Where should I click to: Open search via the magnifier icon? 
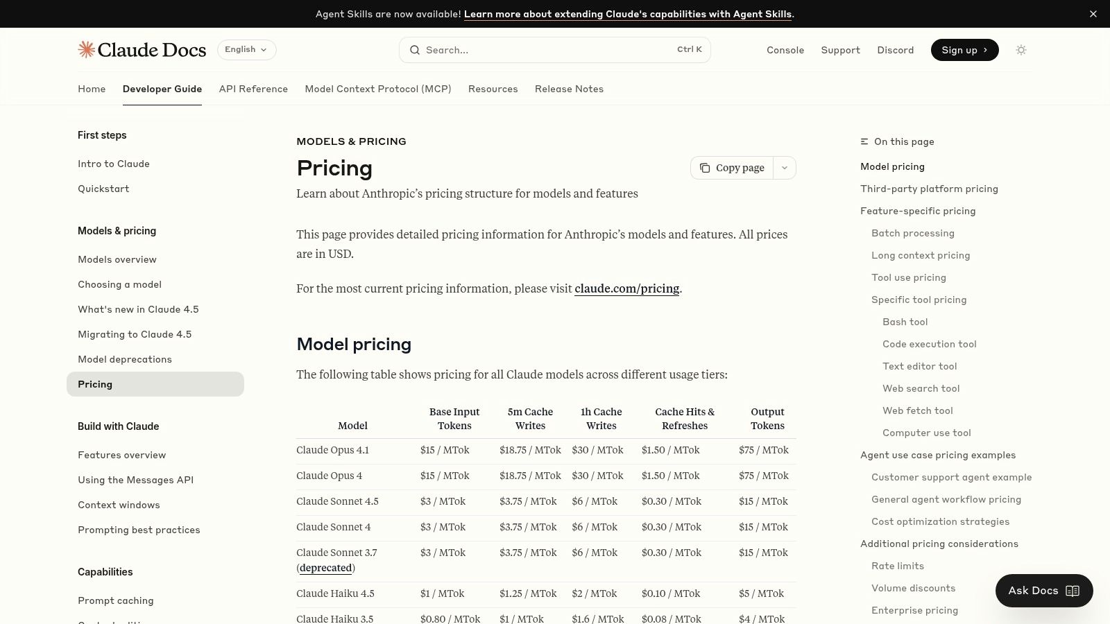[415, 49]
